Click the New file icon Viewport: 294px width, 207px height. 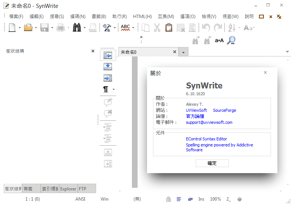pyautogui.click(x=12, y=28)
